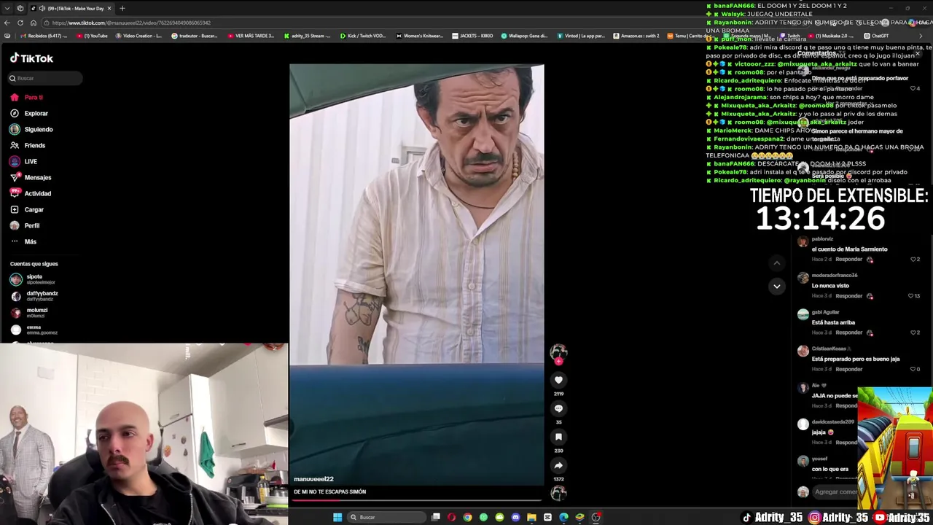Open the spinning sound disc icon
The height and width of the screenshot is (525, 933).
(558, 494)
